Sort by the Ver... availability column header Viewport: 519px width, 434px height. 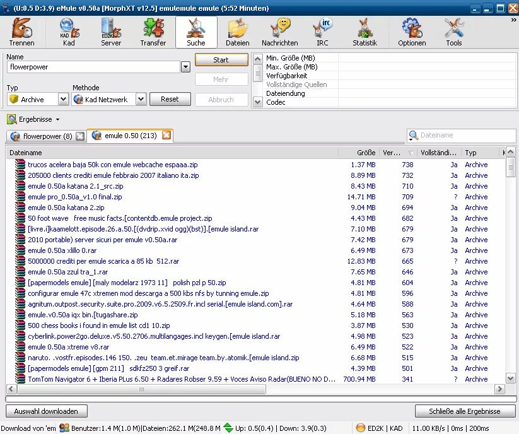(397, 153)
